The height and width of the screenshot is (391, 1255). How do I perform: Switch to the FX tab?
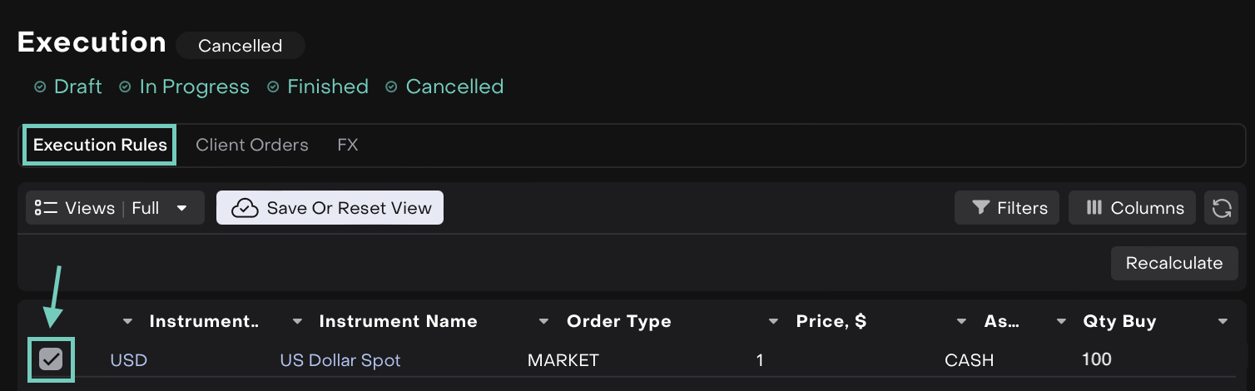tap(347, 146)
